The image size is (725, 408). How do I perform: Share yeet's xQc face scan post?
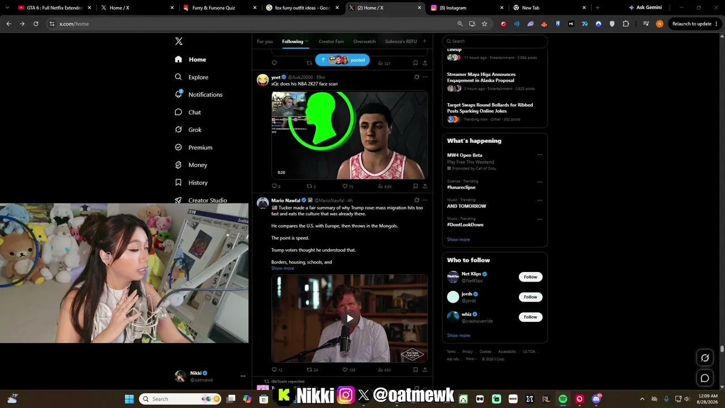point(425,186)
